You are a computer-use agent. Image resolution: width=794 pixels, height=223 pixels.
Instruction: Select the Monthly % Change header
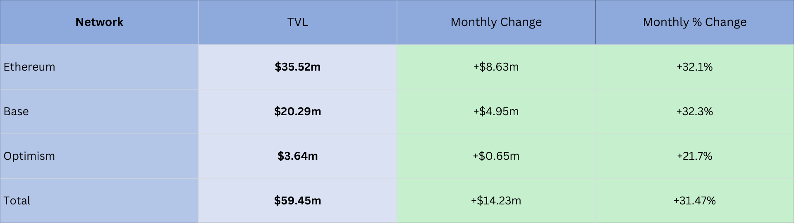click(694, 22)
